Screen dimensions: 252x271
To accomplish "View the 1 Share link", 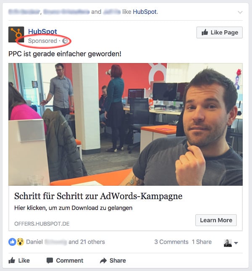I will (202, 242).
